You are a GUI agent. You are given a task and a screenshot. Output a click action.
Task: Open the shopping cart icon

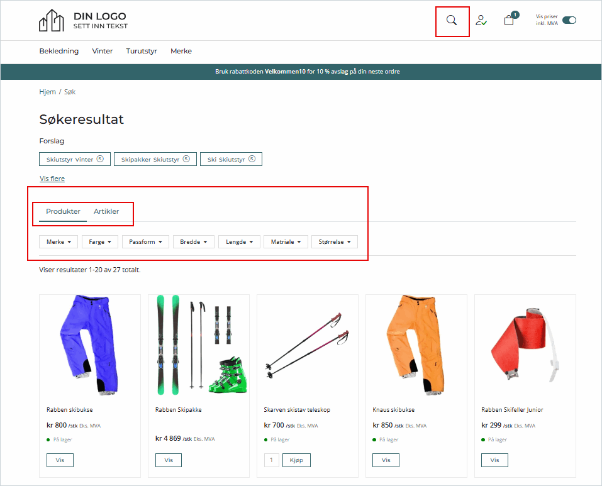click(x=509, y=21)
